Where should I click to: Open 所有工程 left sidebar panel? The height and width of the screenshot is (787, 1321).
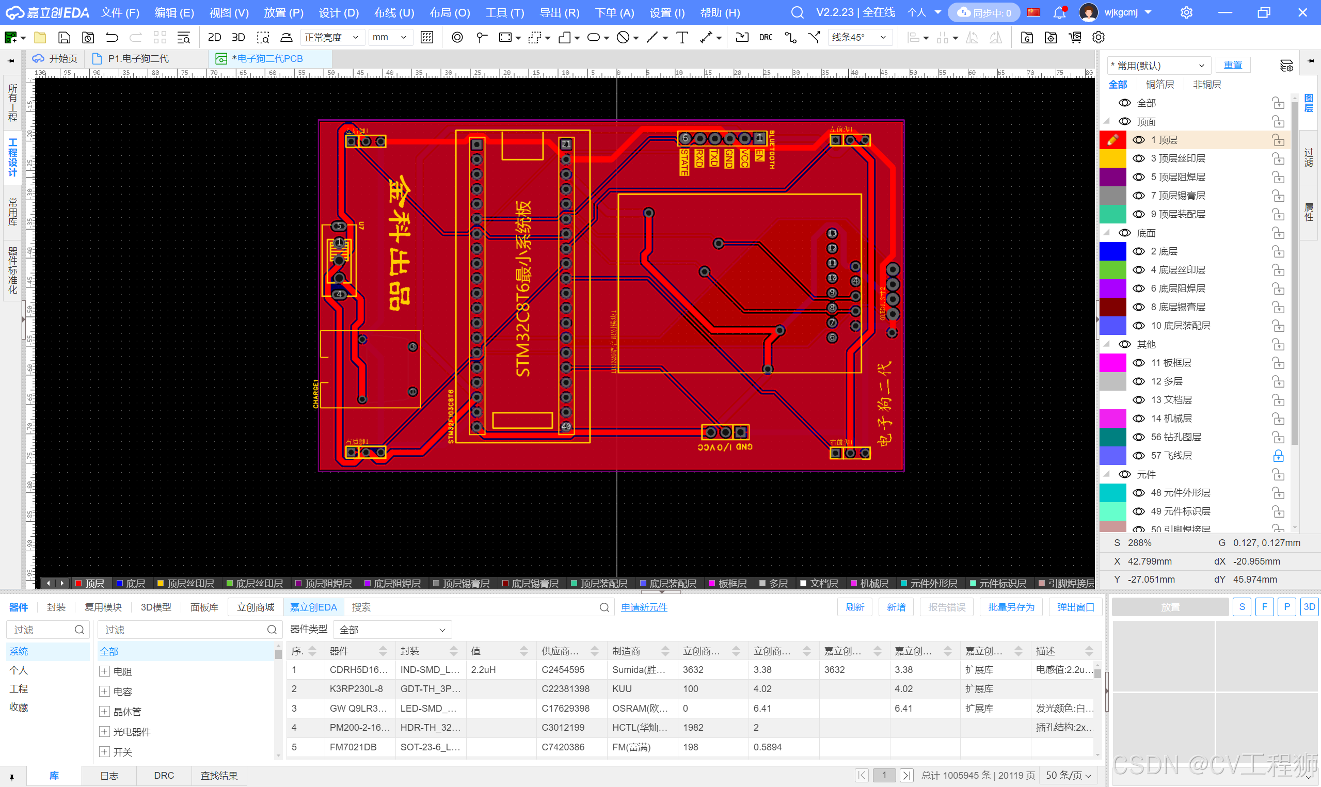click(x=13, y=102)
